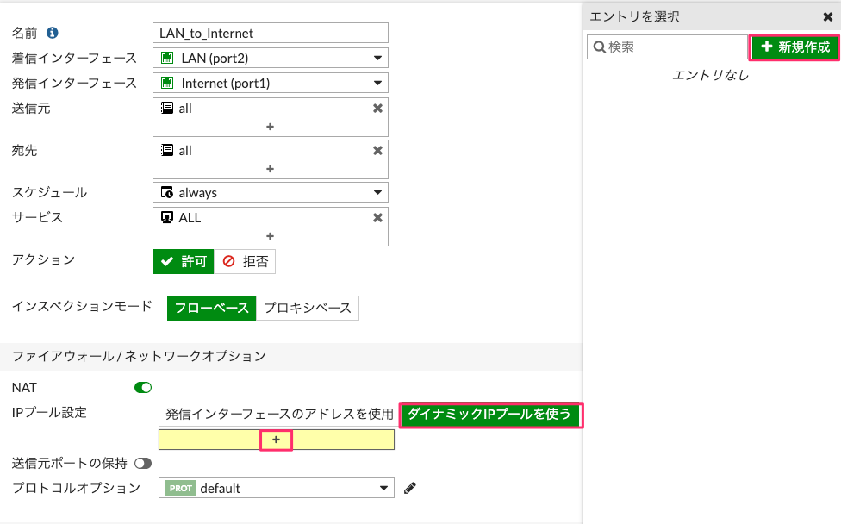Click the 'all' entry text in 送信元
The image size is (841, 524).
click(185, 109)
